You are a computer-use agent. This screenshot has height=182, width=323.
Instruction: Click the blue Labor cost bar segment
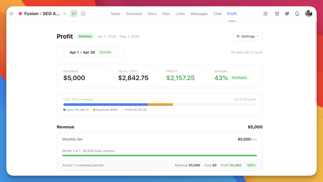click(105, 105)
